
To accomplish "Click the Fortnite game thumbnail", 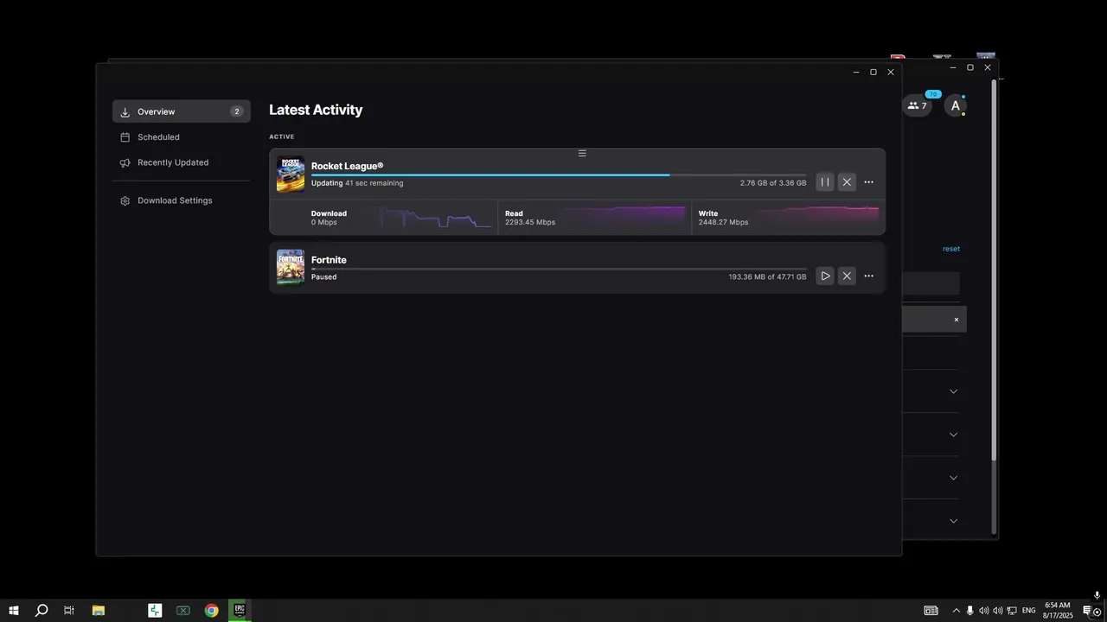I will [291, 268].
